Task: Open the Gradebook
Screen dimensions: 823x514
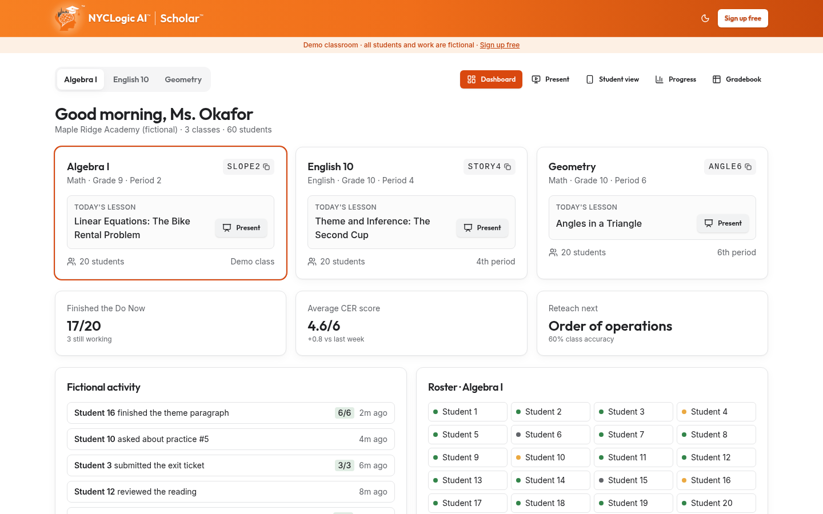Action: (x=737, y=79)
